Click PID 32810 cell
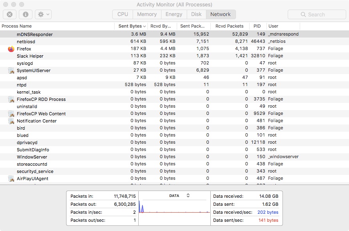The image size is (349, 231). pos(258,56)
